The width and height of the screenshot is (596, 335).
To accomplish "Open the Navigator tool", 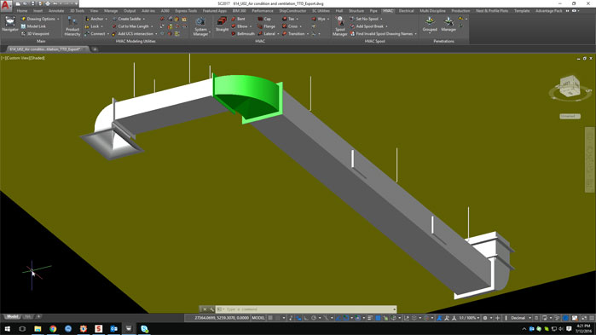I will click(10, 25).
